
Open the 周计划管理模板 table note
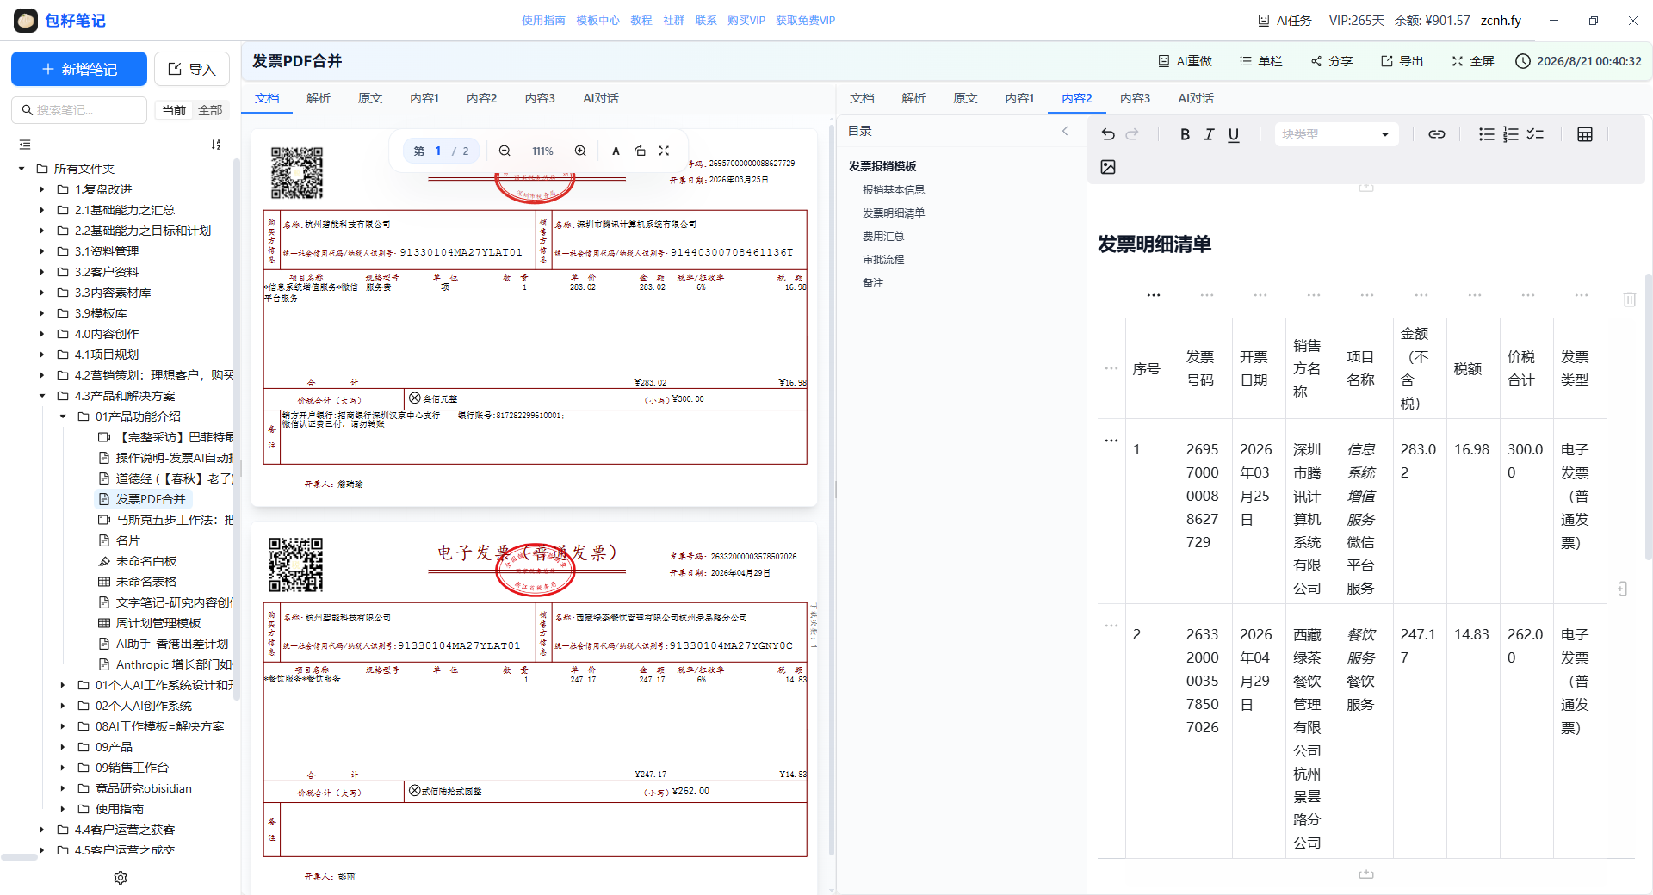pyautogui.click(x=158, y=623)
